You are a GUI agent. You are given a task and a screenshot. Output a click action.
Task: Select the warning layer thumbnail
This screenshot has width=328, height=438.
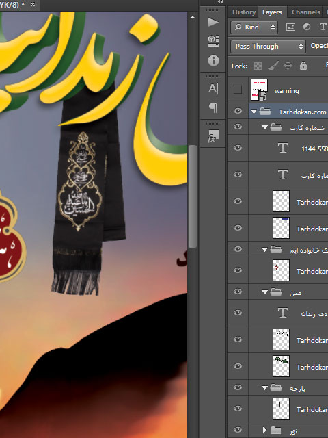coord(259,90)
